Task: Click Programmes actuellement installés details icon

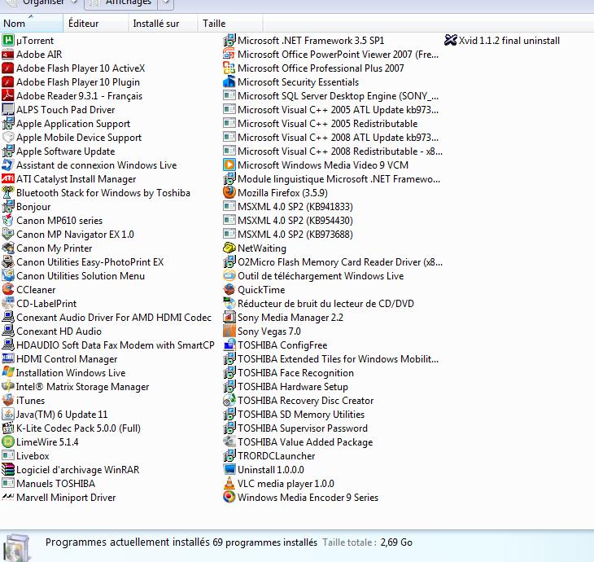Action: [x=16, y=547]
